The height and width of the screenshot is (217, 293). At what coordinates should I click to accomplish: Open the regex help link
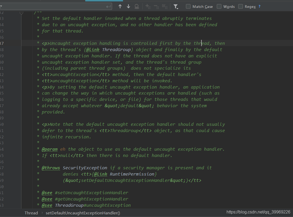click(x=259, y=6)
